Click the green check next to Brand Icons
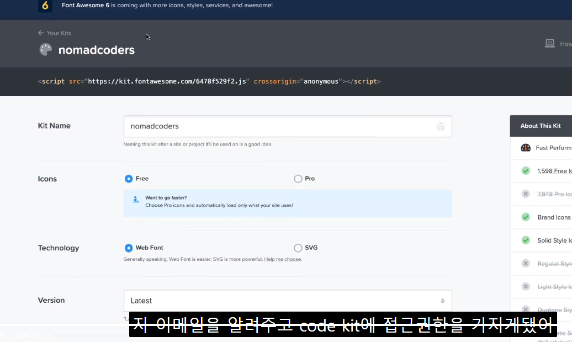The width and height of the screenshot is (572, 342). [526, 217]
